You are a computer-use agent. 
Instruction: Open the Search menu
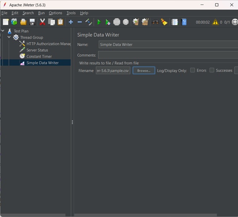28,13
